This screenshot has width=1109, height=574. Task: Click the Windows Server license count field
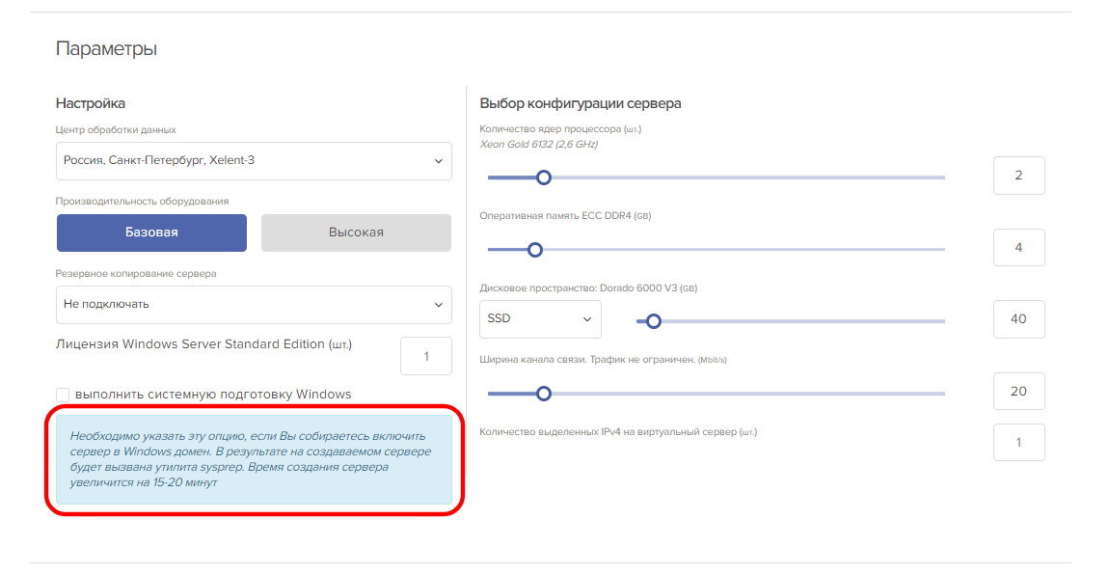[425, 356]
